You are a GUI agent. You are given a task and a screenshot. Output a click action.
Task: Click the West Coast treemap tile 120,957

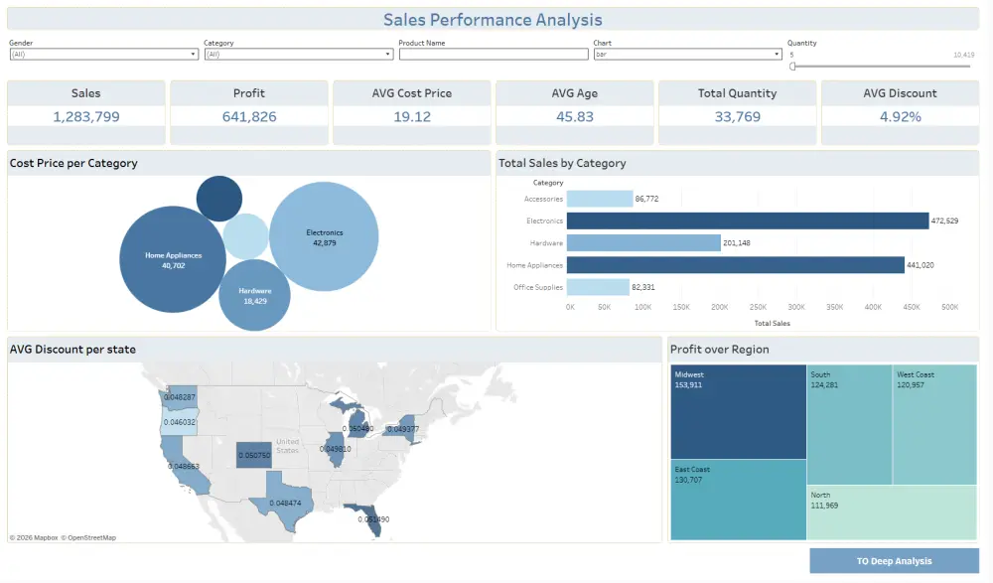click(x=934, y=424)
